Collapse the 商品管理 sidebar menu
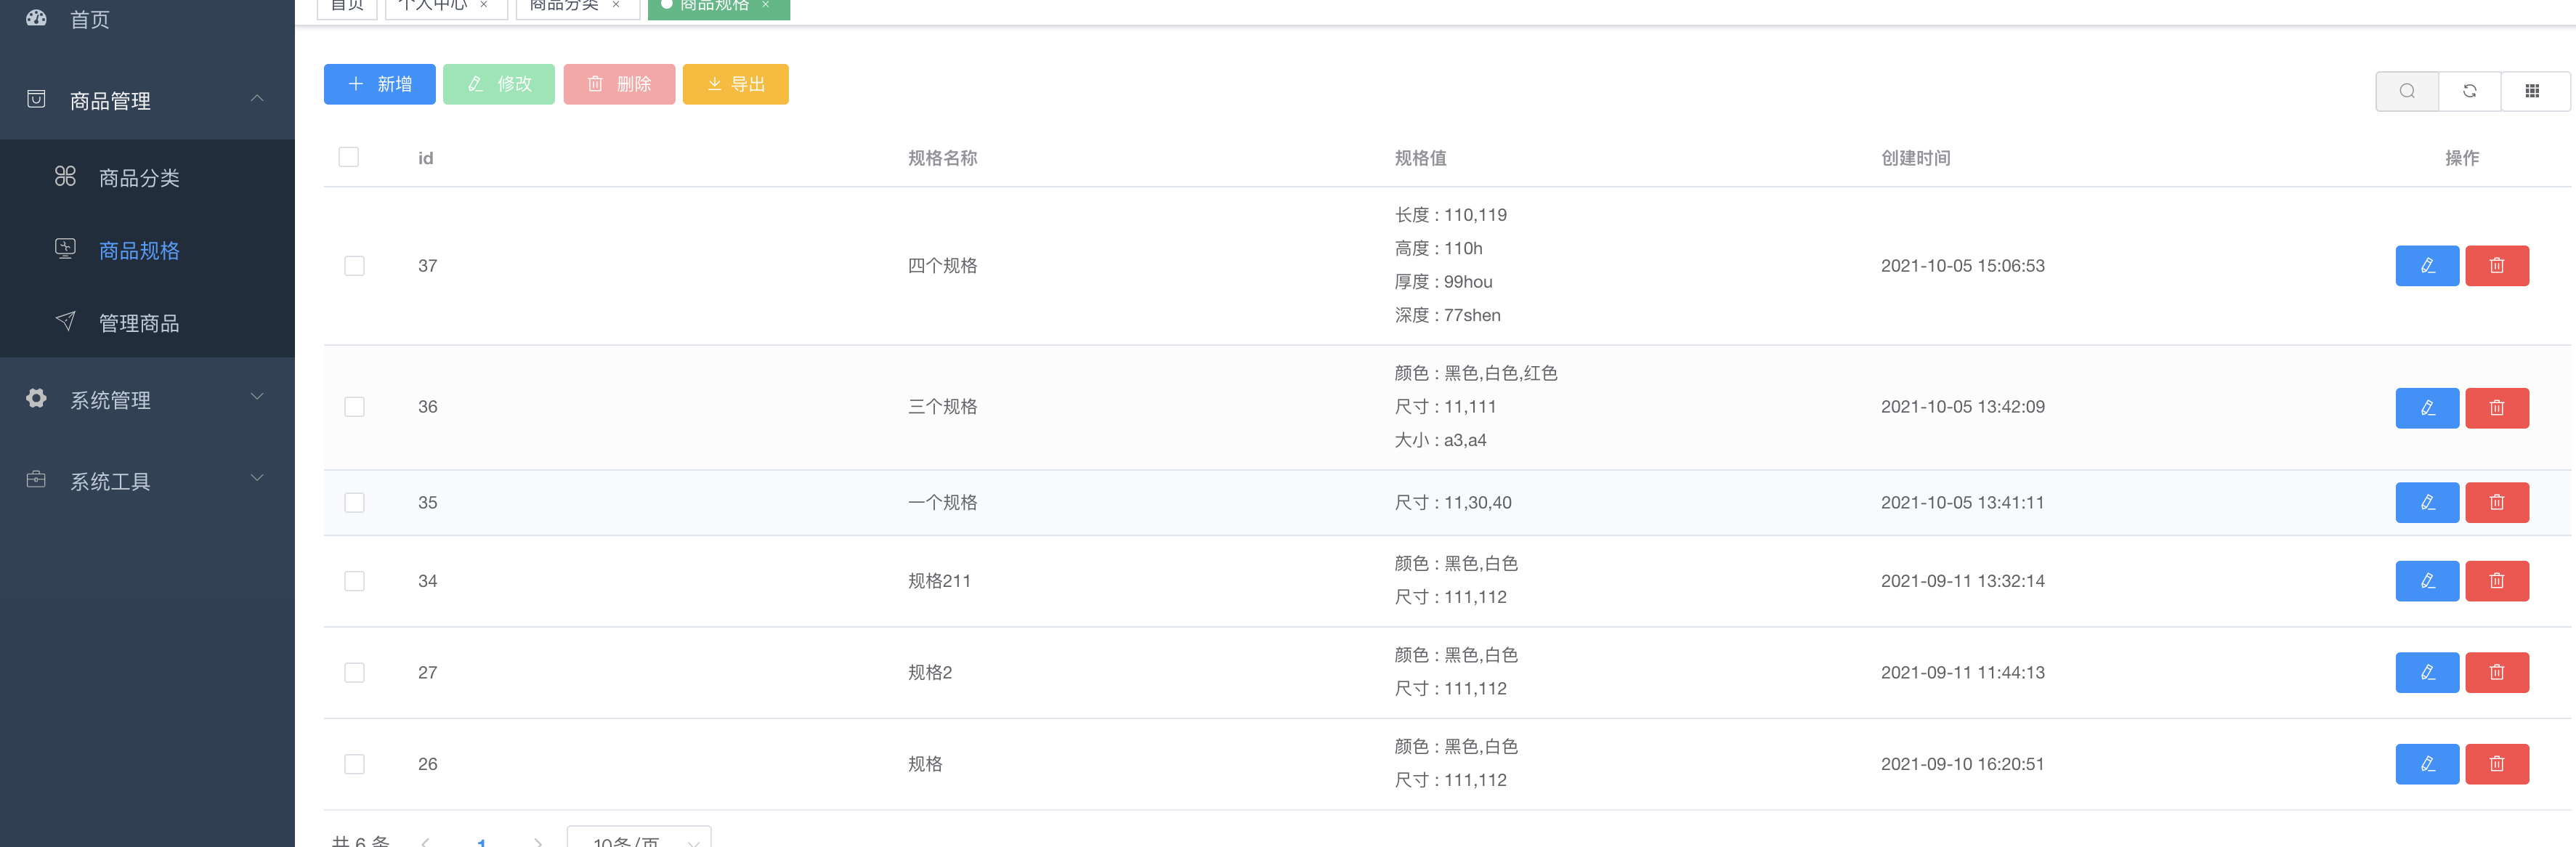2576x847 pixels. [147, 100]
